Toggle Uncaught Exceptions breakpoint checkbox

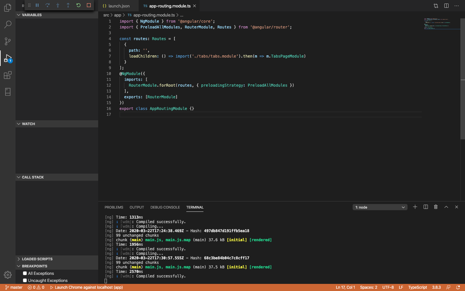(x=25, y=280)
